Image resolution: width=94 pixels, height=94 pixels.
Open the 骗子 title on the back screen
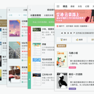tap(4, 57)
